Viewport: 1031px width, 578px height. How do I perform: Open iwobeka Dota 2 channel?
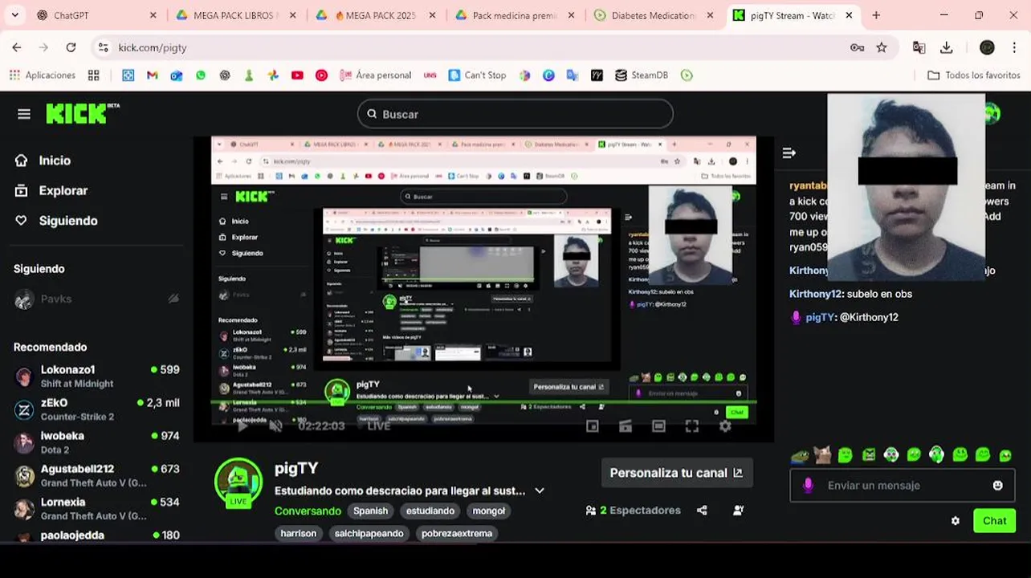[96, 442]
